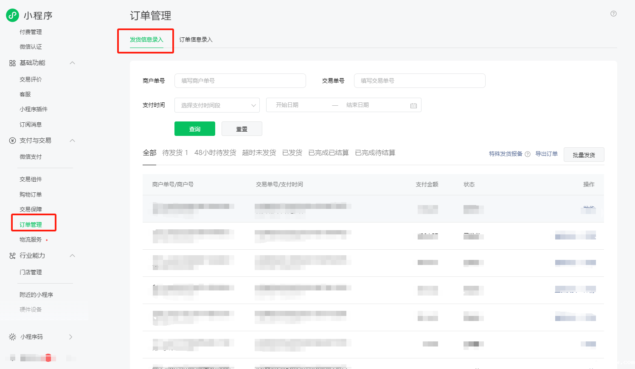Show the 已发货 orders tab
The width and height of the screenshot is (635, 369).
pos(292,153)
